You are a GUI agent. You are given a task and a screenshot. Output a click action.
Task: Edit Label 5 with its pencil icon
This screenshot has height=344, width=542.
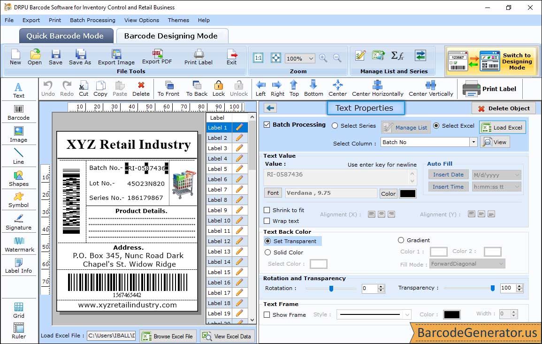point(239,169)
